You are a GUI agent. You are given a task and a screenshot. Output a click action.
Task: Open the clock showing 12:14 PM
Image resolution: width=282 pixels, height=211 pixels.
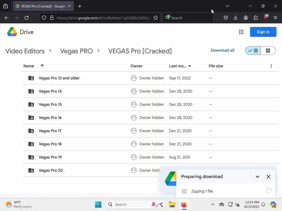click(251, 204)
